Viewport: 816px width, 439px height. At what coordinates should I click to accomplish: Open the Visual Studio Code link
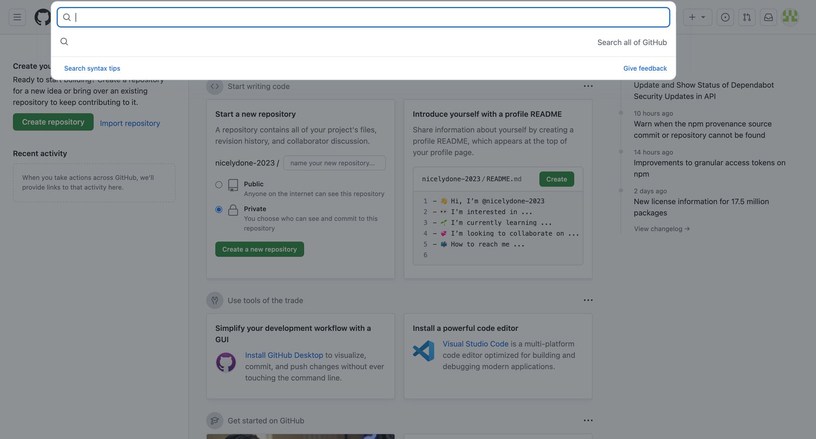(475, 344)
